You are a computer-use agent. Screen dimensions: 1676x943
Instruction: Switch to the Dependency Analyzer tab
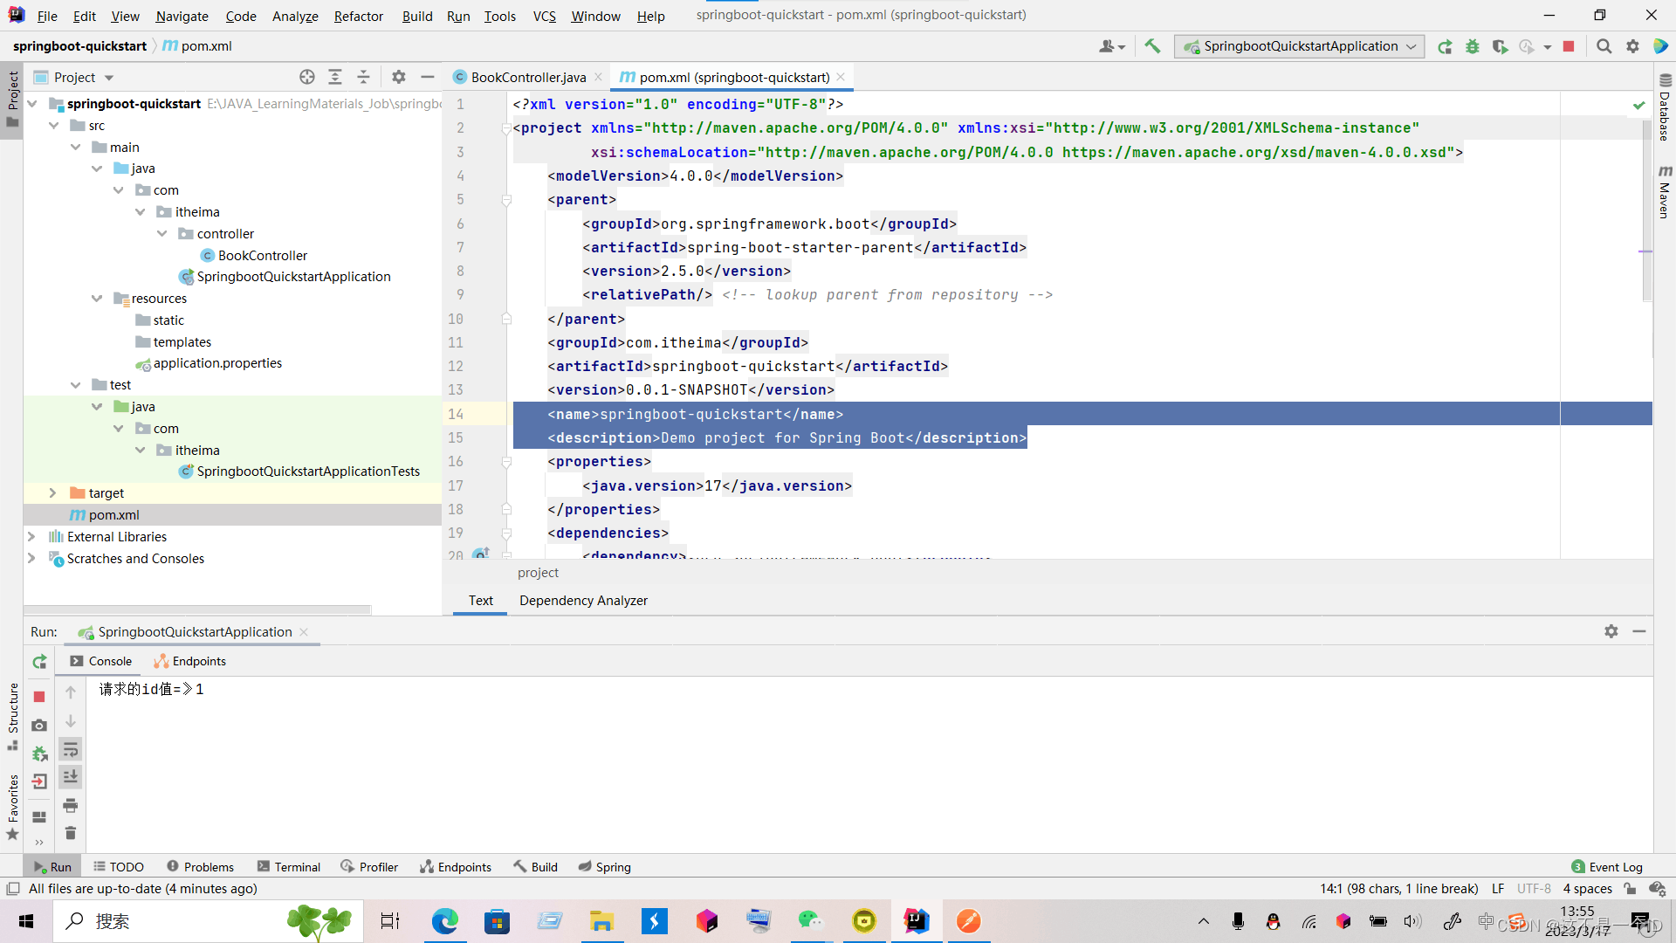pyautogui.click(x=583, y=601)
